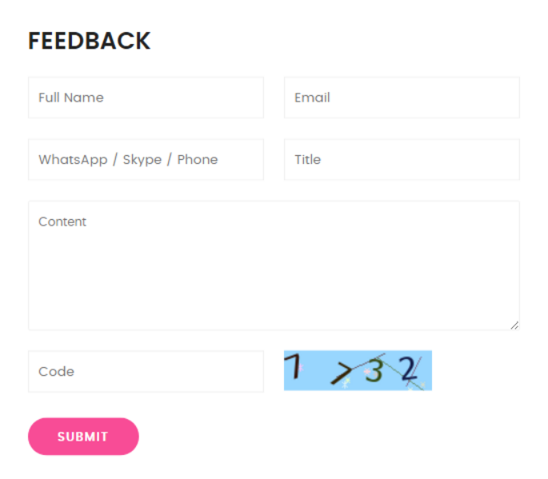Click the "Content" placeholder text

(x=62, y=222)
